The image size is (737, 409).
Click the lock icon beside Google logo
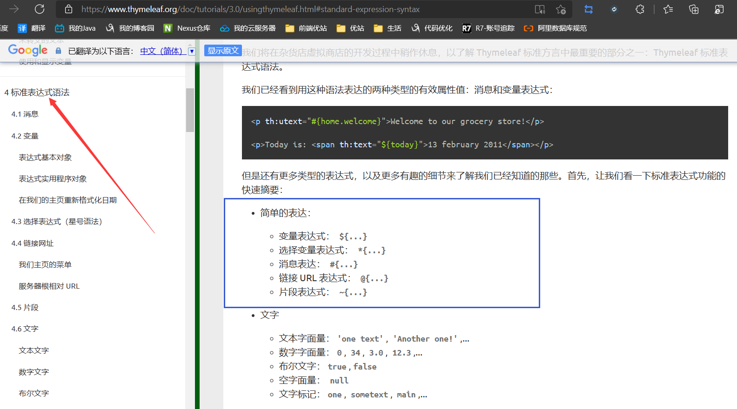coord(58,51)
